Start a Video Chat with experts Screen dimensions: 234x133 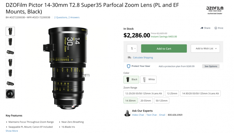pyautogui.click(x=138, y=115)
